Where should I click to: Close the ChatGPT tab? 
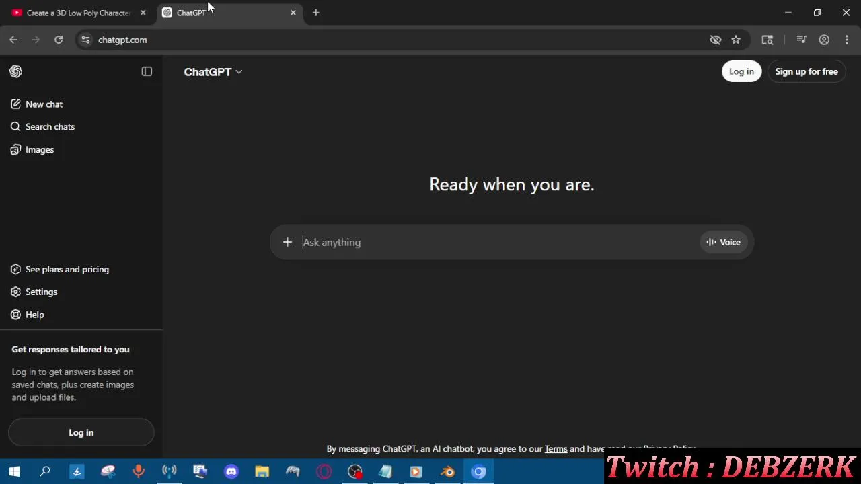pyautogui.click(x=293, y=13)
